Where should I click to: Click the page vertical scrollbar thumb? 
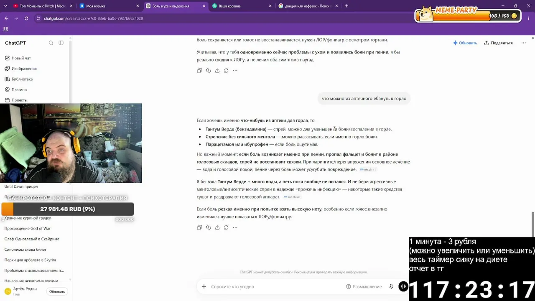[533, 224]
